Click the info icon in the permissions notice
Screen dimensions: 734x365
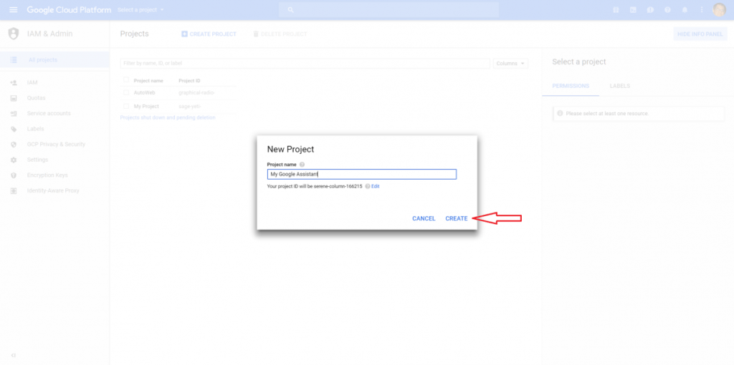pyautogui.click(x=560, y=113)
